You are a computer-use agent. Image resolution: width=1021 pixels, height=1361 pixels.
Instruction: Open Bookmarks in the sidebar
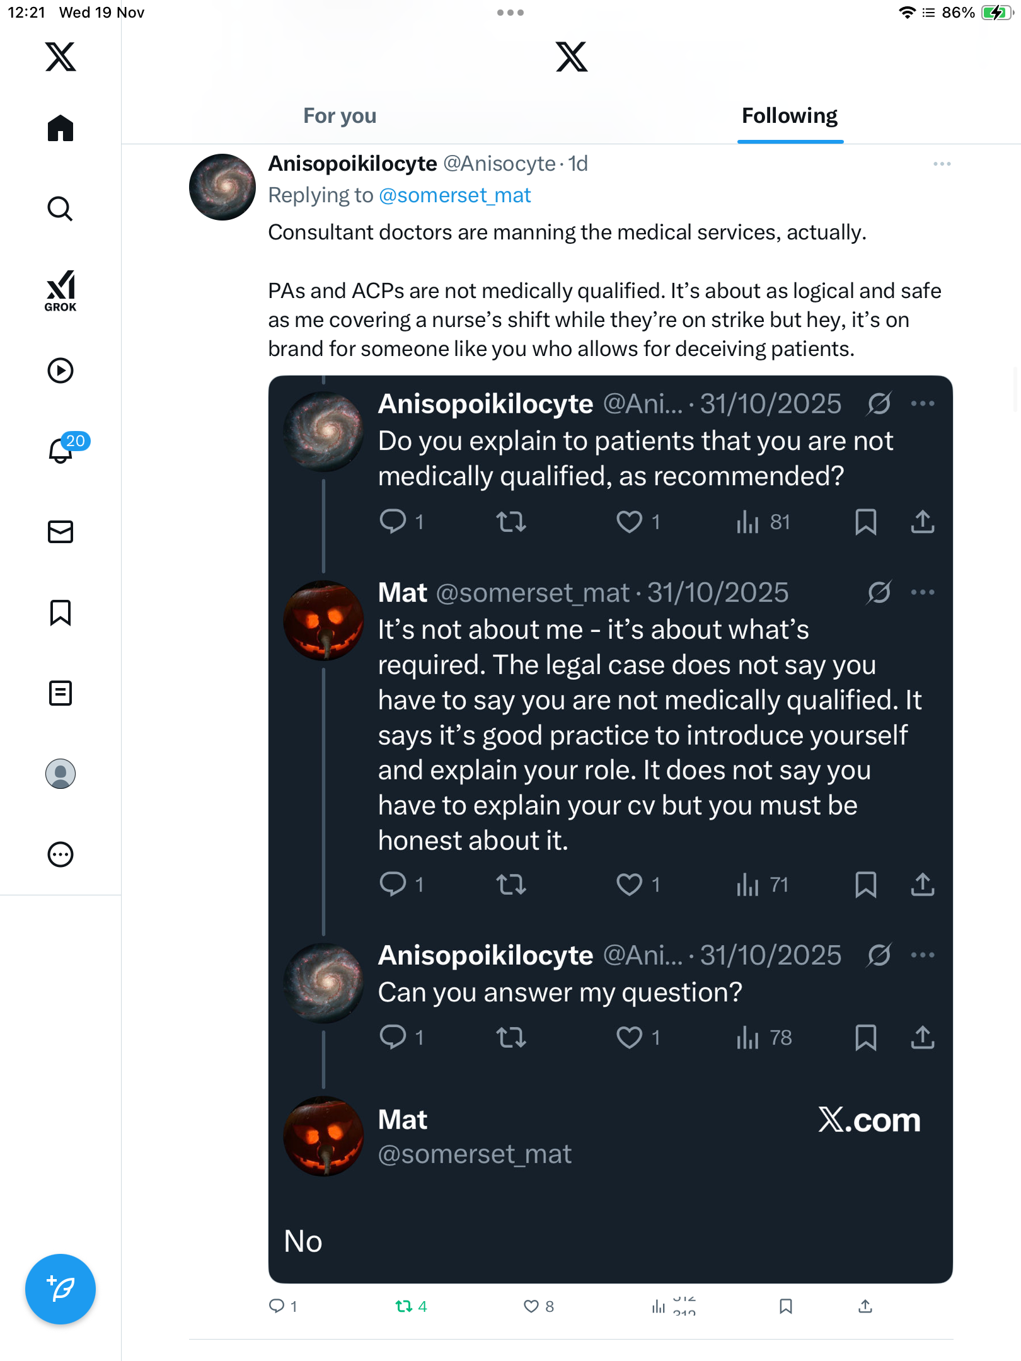pyautogui.click(x=61, y=612)
